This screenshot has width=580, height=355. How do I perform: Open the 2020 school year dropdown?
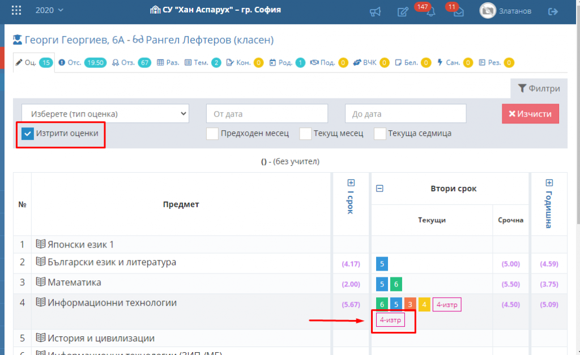point(49,10)
